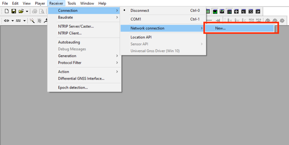
Task: Open the clock view icon
Action: point(251,11)
